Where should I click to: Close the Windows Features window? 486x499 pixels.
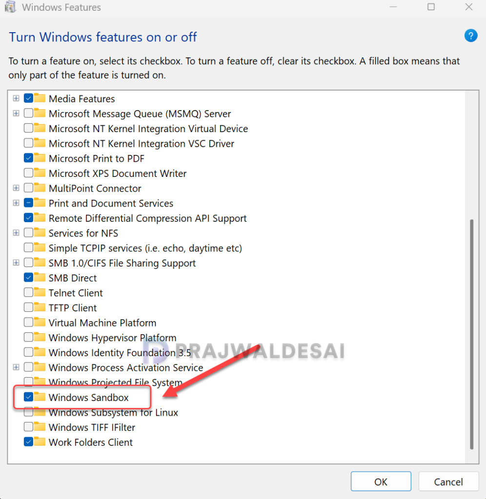tap(469, 7)
